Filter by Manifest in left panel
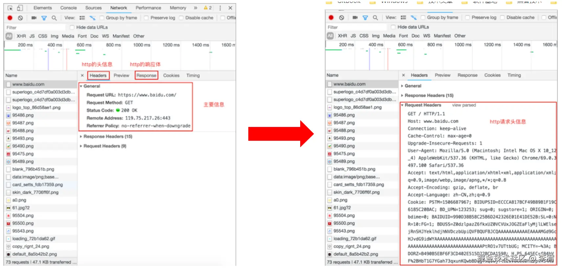The height and width of the screenshot is (270, 562). coord(121,36)
